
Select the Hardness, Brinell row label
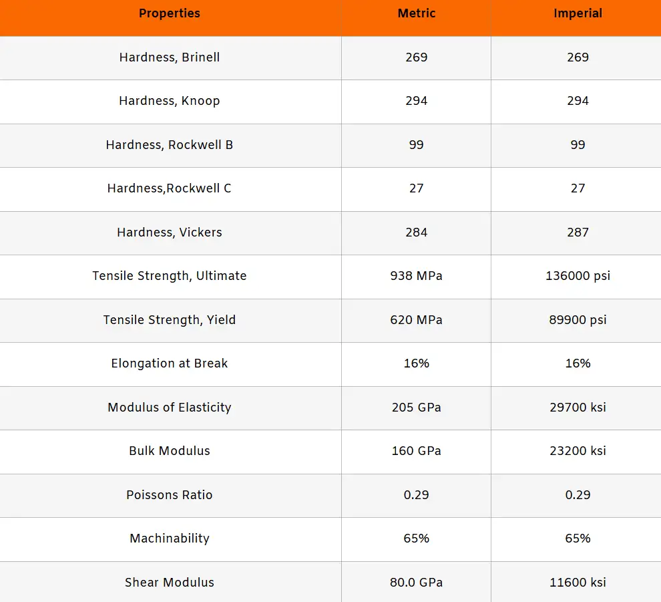pos(170,57)
